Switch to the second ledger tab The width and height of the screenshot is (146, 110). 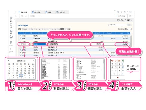(36, 12)
